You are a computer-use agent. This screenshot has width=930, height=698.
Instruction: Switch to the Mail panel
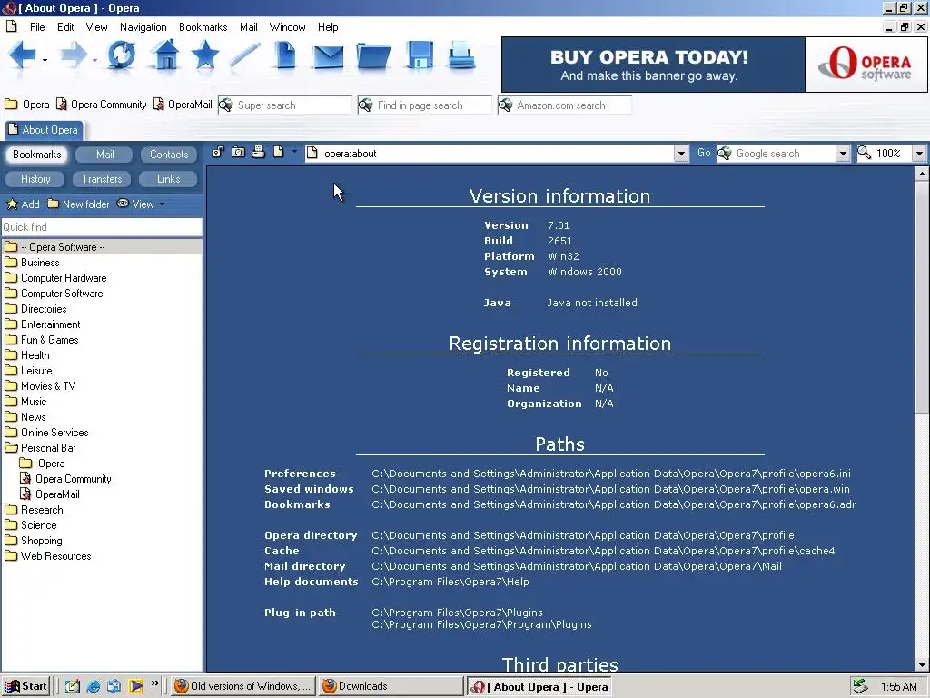(104, 155)
